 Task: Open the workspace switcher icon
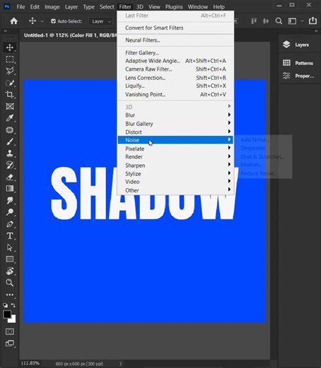pyautogui.click(x=292, y=21)
